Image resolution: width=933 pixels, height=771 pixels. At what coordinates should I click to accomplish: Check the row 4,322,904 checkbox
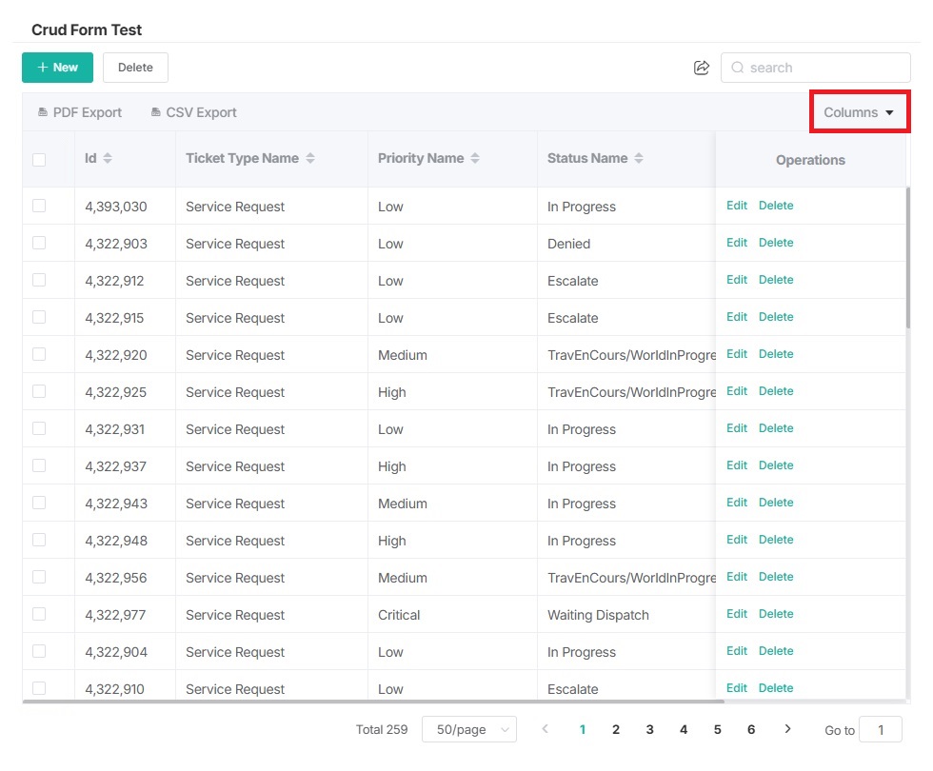coord(39,651)
